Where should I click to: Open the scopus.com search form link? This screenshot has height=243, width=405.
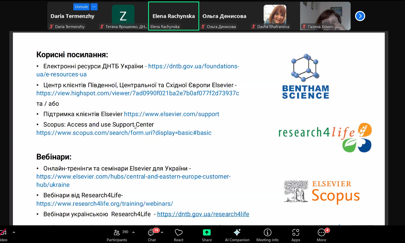[x=124, y=133]
